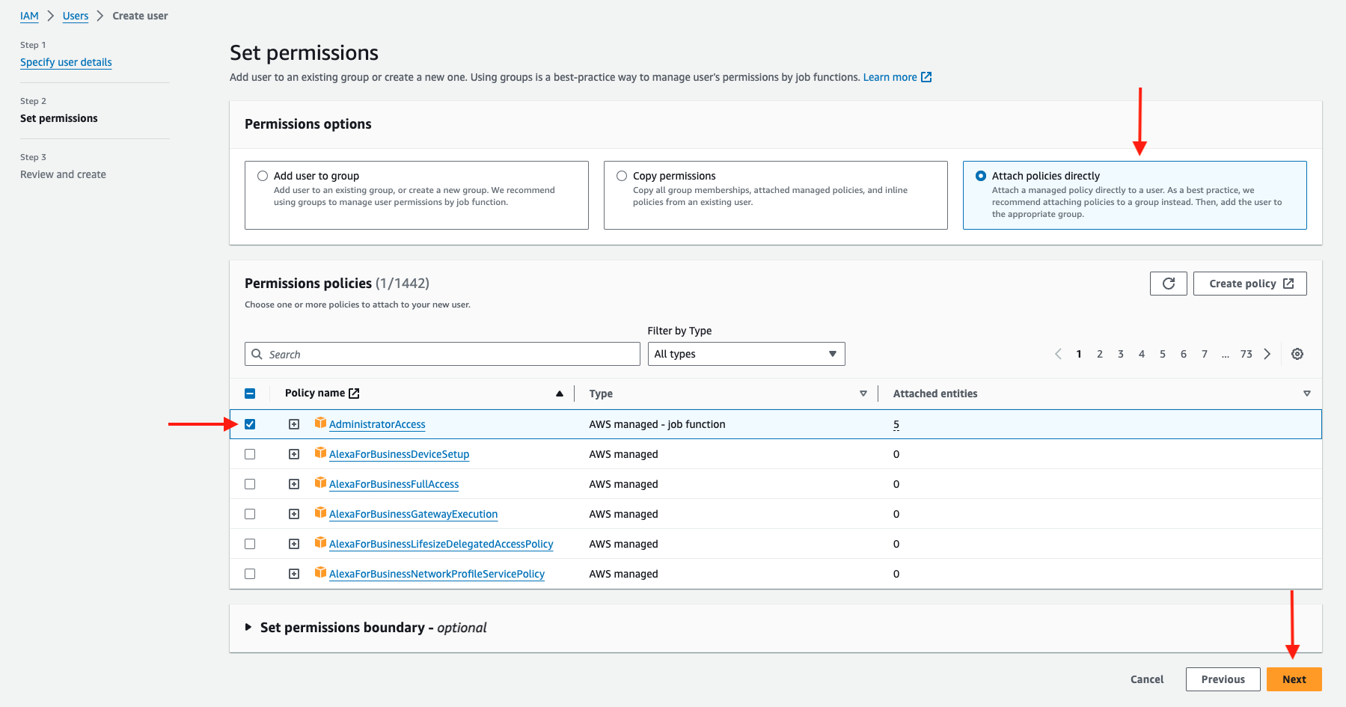Uncheck the AdministratorAccess policy checkbox
The image size is (1346, 707).
pyautogui.click(x=250, y=423)
